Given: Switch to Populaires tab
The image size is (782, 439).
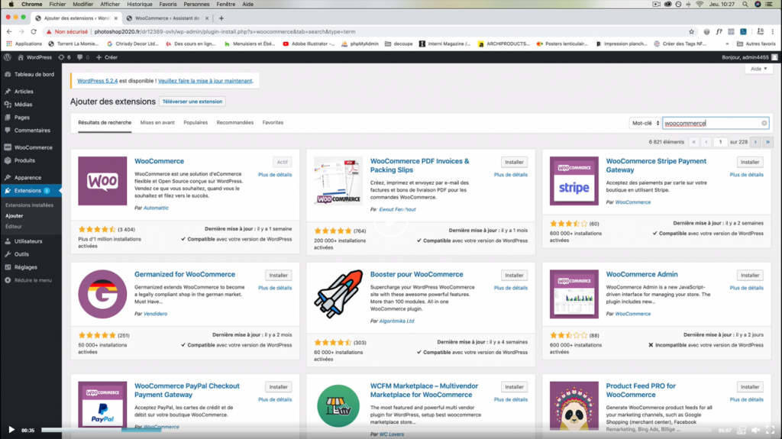Looking at the screenshot, I should pos(195,123).
